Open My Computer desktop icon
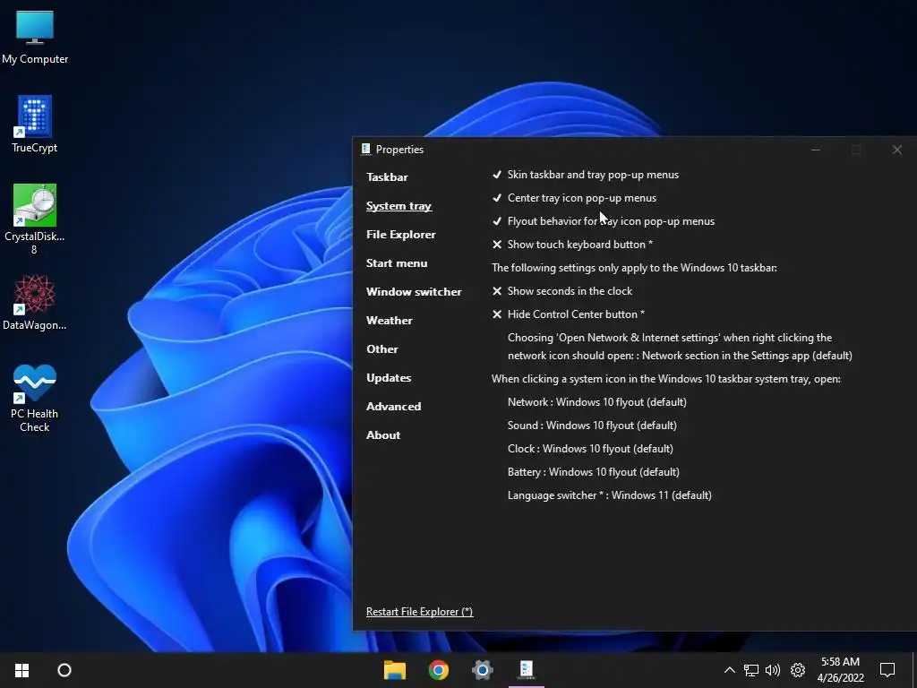Image resolution: width=917 pixels, height=688 pixels. [35, 38]
